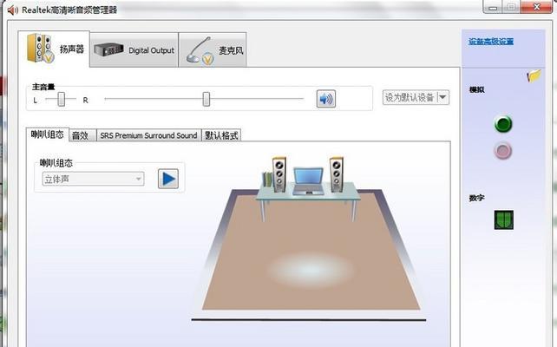
Task: Click the main volume slider handle
Action: coord(206,99)
